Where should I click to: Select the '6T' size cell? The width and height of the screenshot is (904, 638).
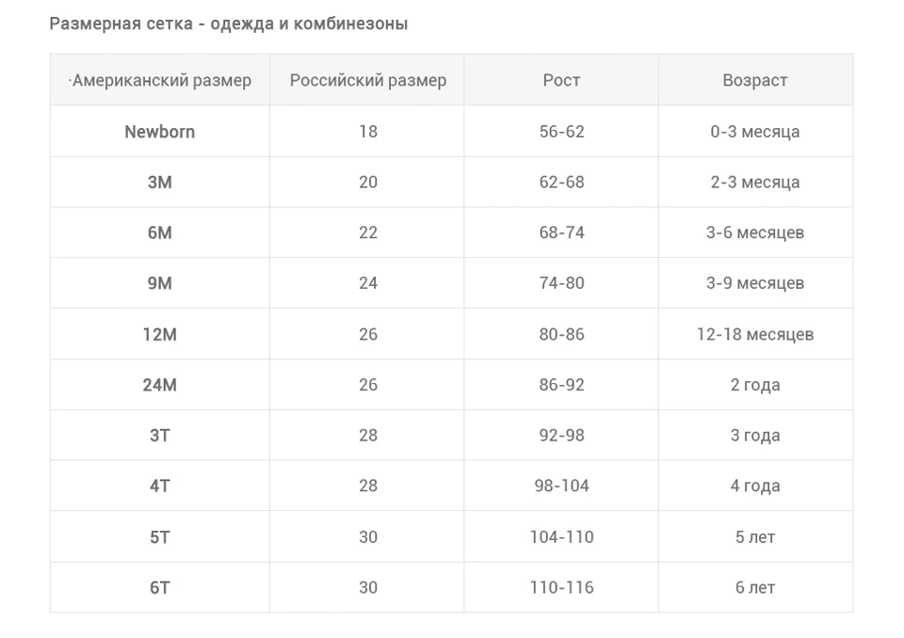coord(160,588)
